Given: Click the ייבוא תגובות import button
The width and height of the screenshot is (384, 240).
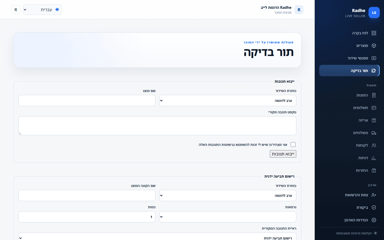Looking at the screenshot, I should point(283,154).
